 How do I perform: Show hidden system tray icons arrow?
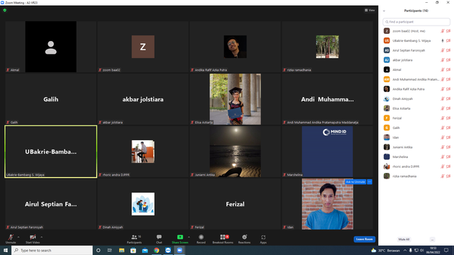coord(405,250)
